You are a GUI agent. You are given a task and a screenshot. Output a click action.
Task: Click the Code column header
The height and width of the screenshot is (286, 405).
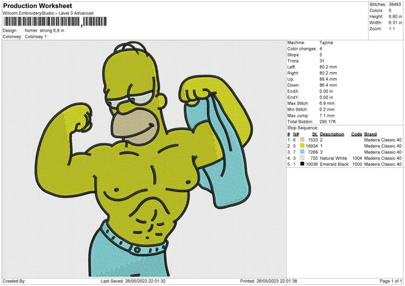coord(356,134)
